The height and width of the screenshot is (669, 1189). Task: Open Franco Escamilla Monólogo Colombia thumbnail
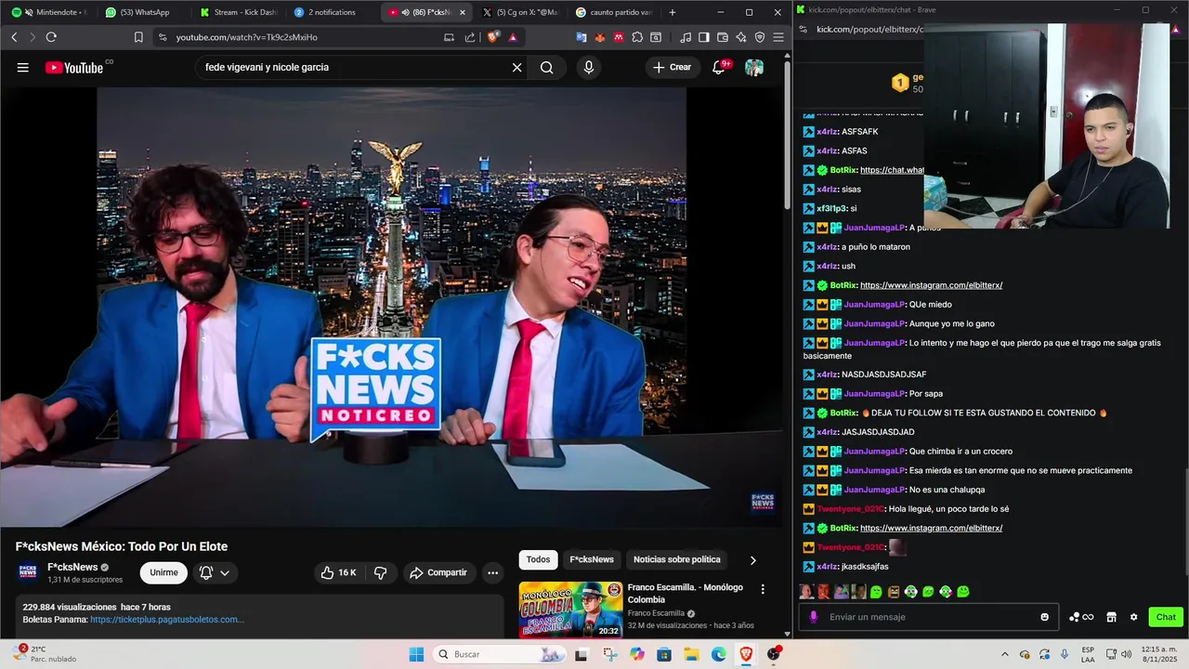[571, 610]
